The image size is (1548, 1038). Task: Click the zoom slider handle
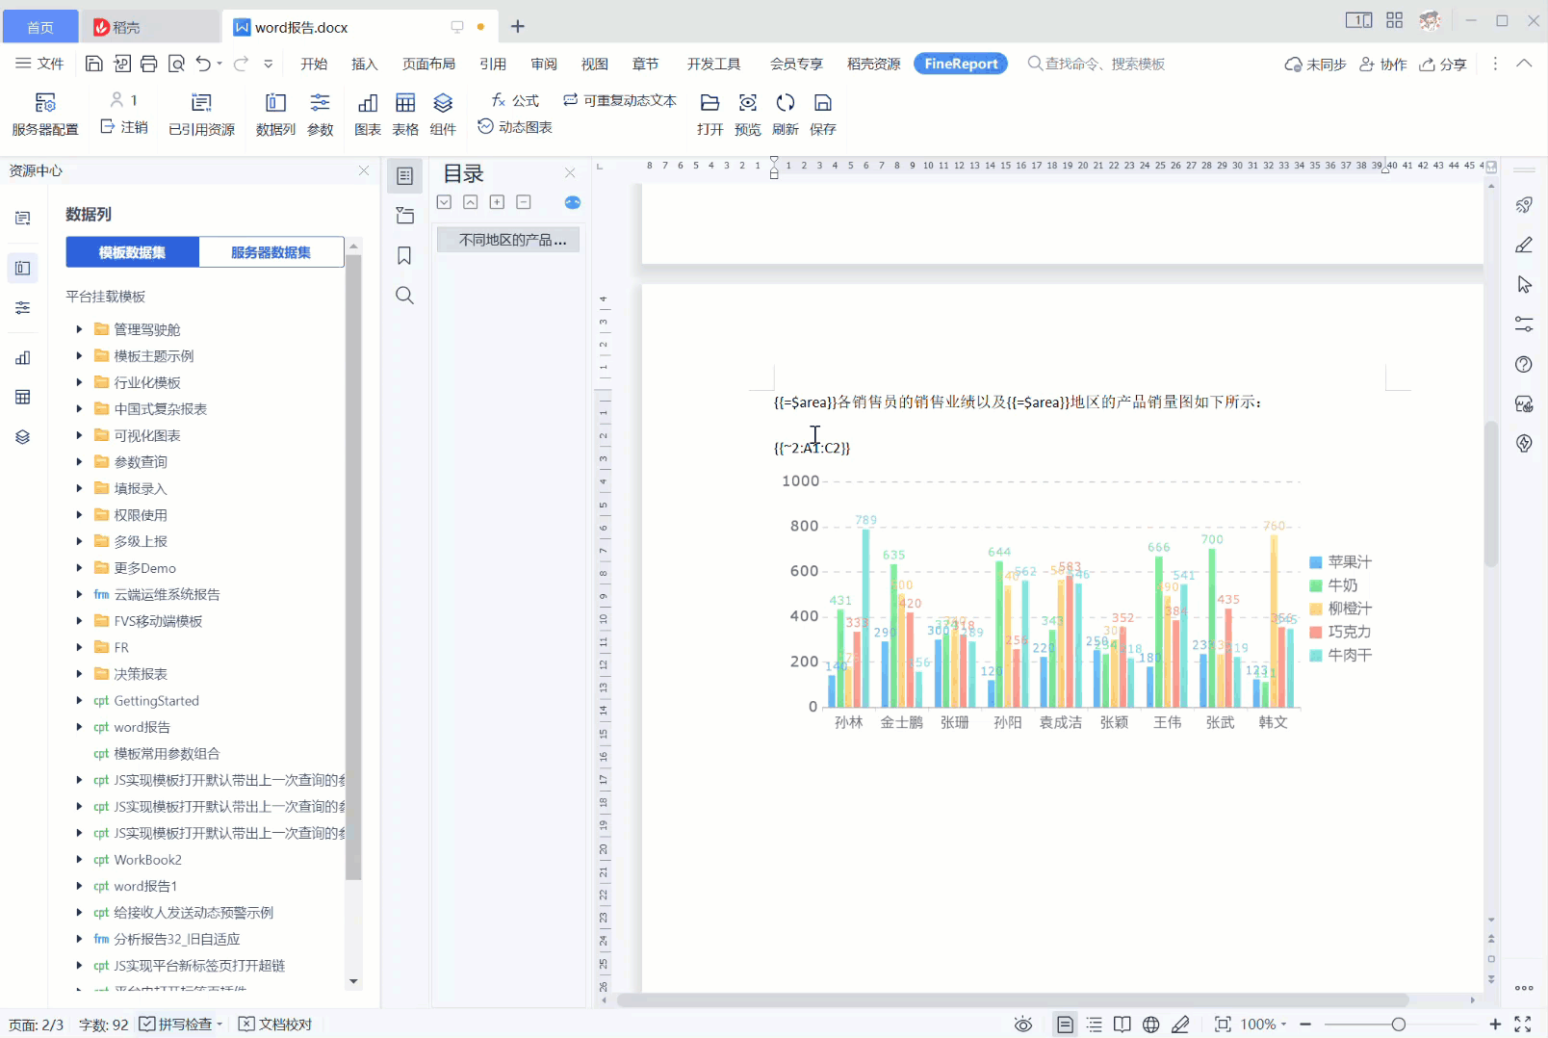1398,1024
